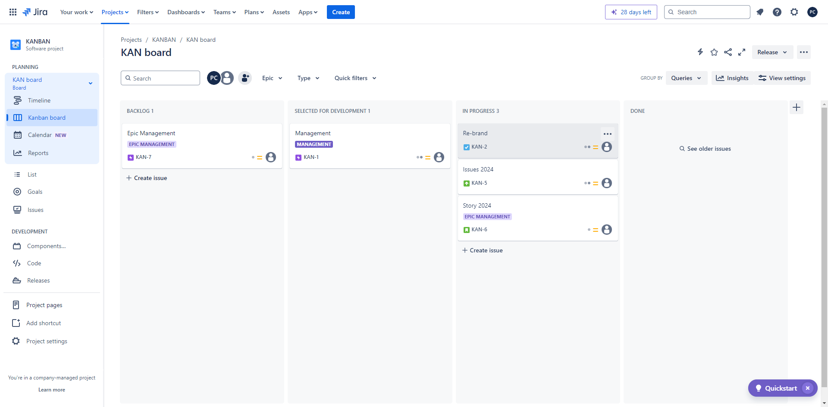Open Timeline in sidebar
This screenshot has width=828, height=407.
52,100
